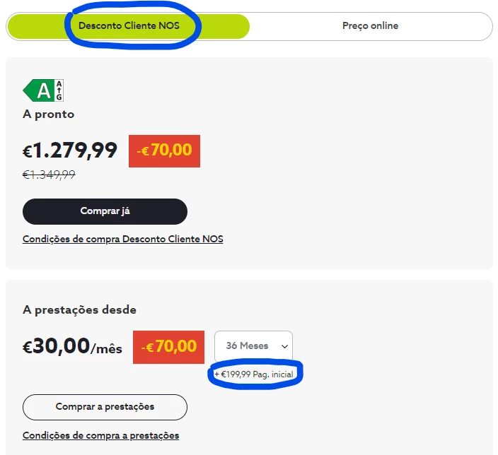This screenshot has width=498, height=455.
Task: Click the 36 Meses text in the selector
Action: [247, 346]
